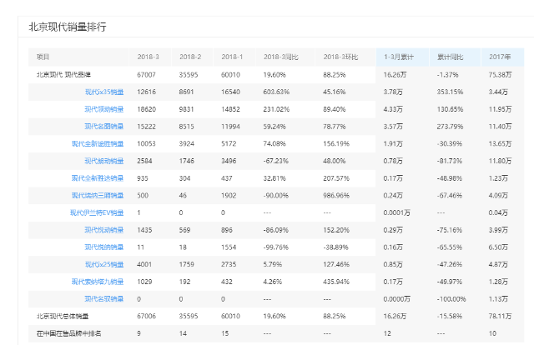Image resolution: width=534 pixels, height=345 pixels.
Task: Click the 18620 sales value
Action: [x=147, y=109]
